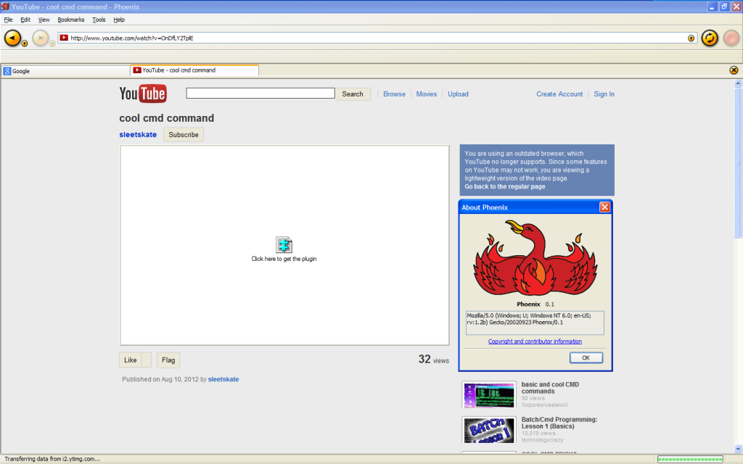743x464 pixels.
Task: Open Copyright and contributor information link
Action: coord(535,341)
